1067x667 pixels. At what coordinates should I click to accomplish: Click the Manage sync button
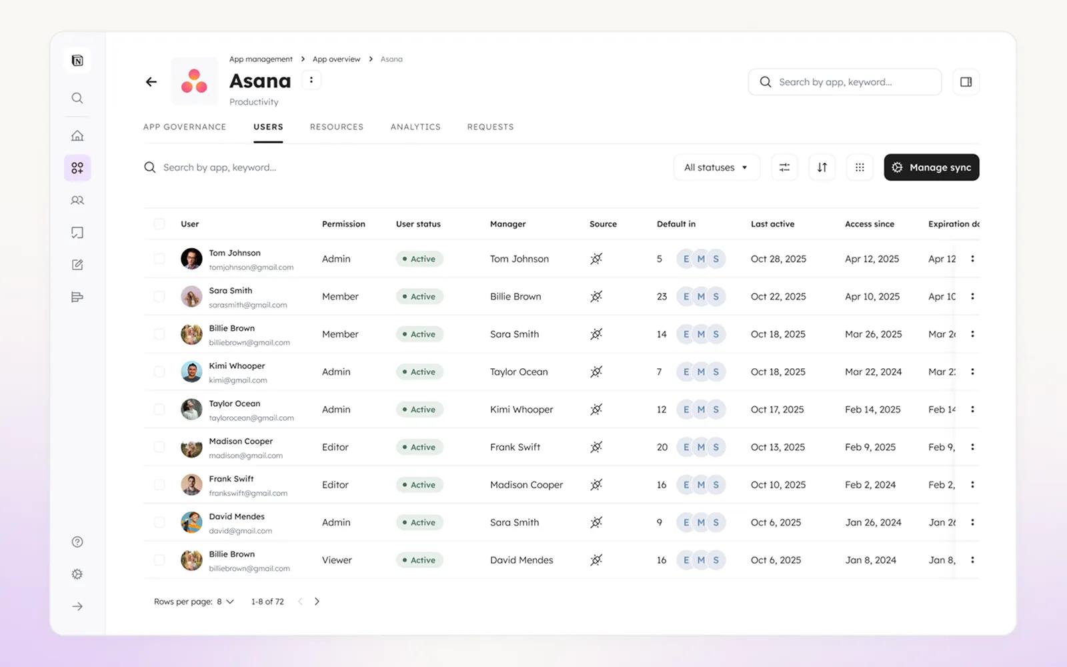tap(931, 167)
